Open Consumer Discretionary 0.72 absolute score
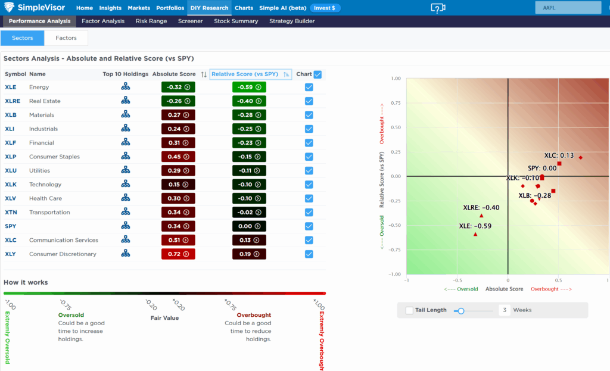The image size is (610, 371). (178, 254)
